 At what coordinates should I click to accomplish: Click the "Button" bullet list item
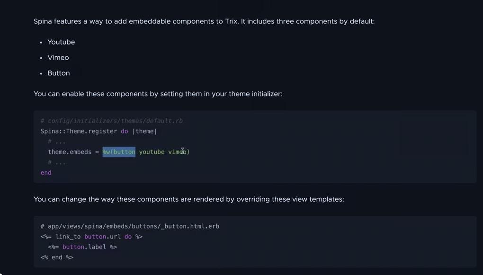pos(59,73)
